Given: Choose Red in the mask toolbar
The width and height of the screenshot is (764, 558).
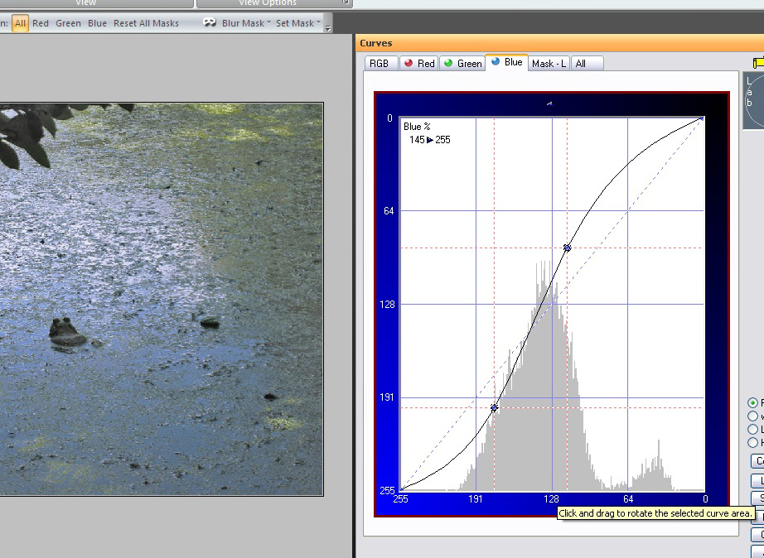Looking at the screenshot, I should point(41,23).
